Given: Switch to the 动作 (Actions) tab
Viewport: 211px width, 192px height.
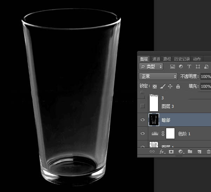Looking at the screenshot, I should (x=197, y=59).
